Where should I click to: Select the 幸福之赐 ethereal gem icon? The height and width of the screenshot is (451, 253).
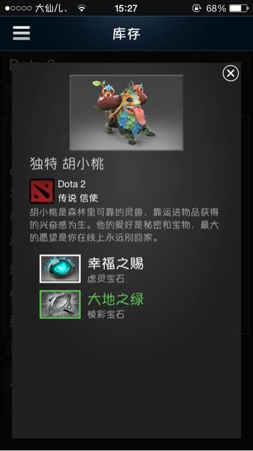[x=60, y=269]
